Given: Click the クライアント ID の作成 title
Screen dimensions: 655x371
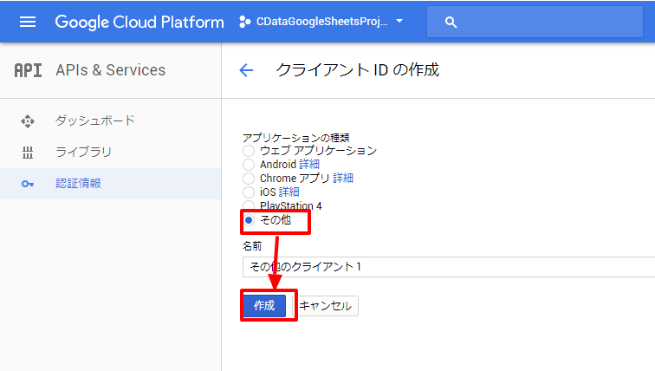Looking at the screenshot, I should 358,69.
